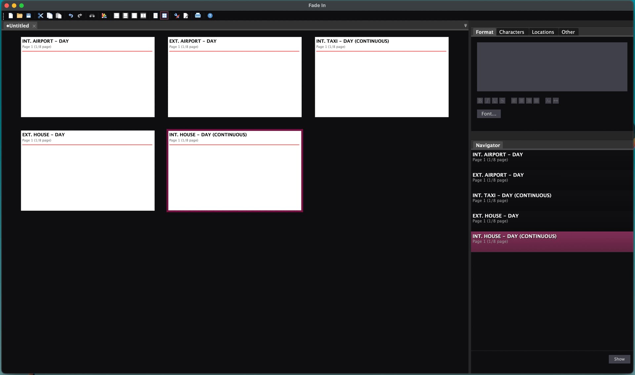The height and width of the screenshot is (375, 635).
Task: Expand the document tab list arrow
Action: click(465, 25)
